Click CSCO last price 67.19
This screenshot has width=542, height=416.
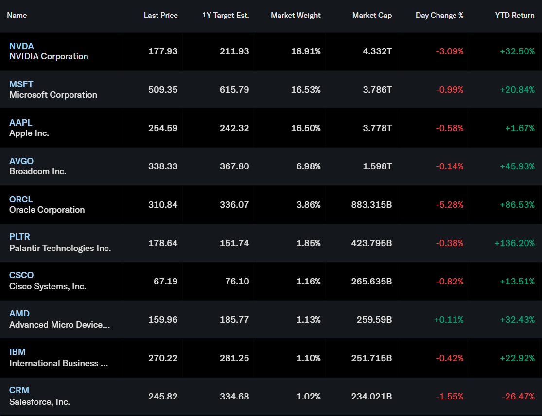(166, 281)
